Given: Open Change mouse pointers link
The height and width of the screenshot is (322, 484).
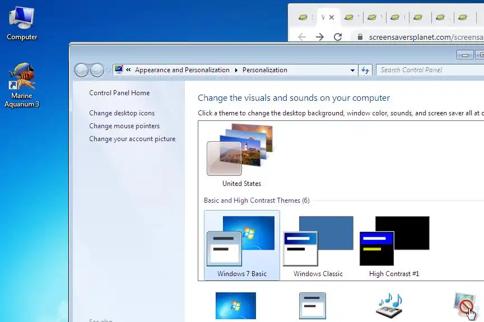Looking at the screenshot, I should [x=124, y=126].
